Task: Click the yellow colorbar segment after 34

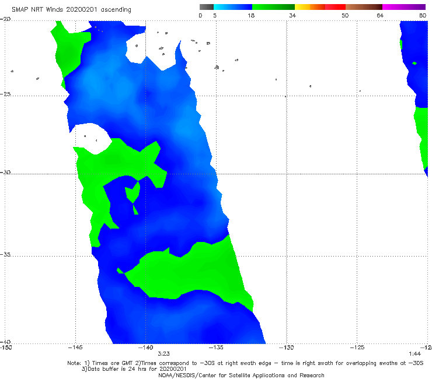Action: pos(302,7)
